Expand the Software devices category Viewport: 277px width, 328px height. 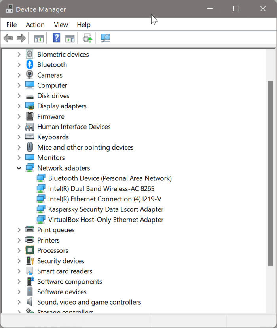19,292
